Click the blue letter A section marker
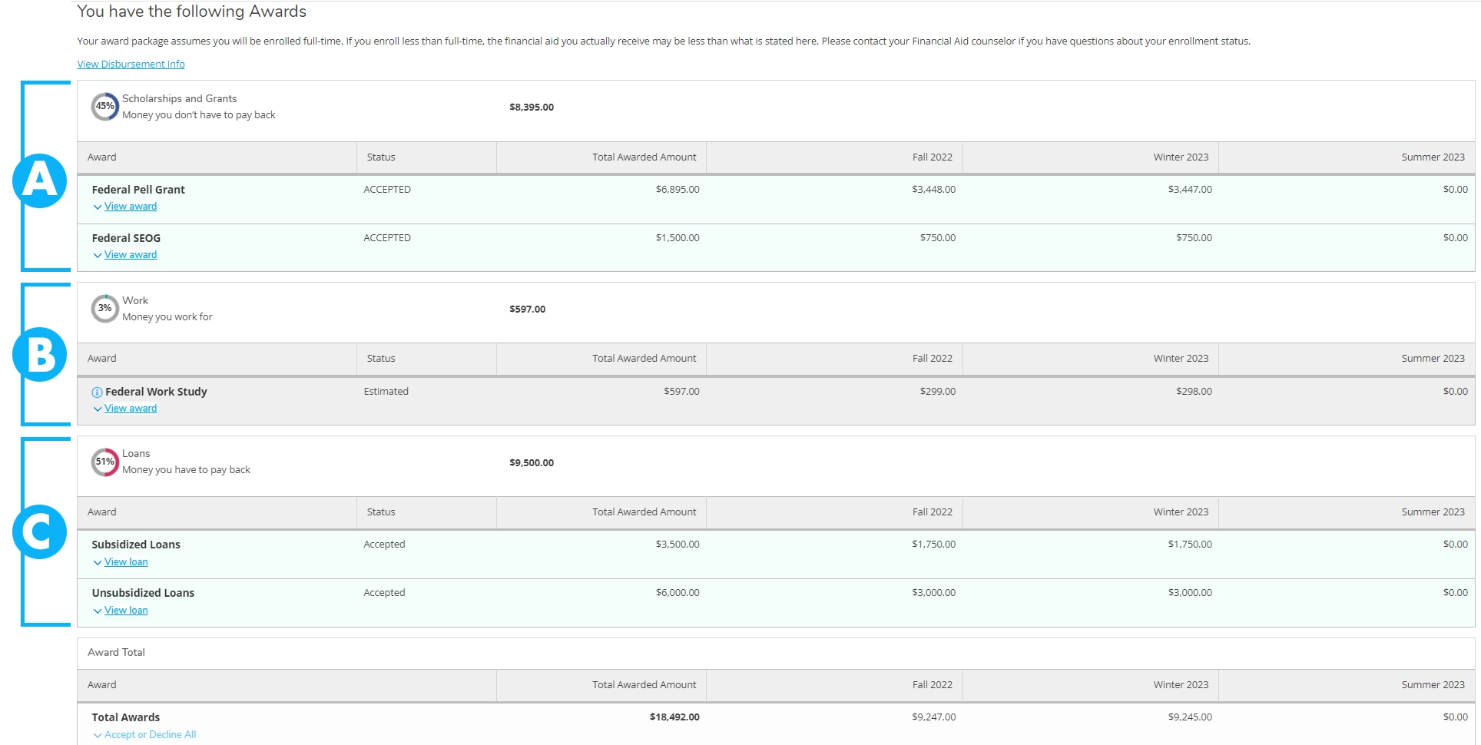This screenshot has height=745, width=1481. [40, 181]
